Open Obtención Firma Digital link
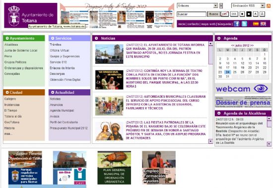Viewport: 273px width, 188px height. coord(65,80)
